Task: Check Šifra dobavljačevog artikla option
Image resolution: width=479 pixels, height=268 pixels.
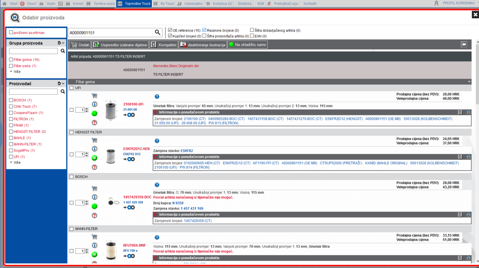Action: 252,30
